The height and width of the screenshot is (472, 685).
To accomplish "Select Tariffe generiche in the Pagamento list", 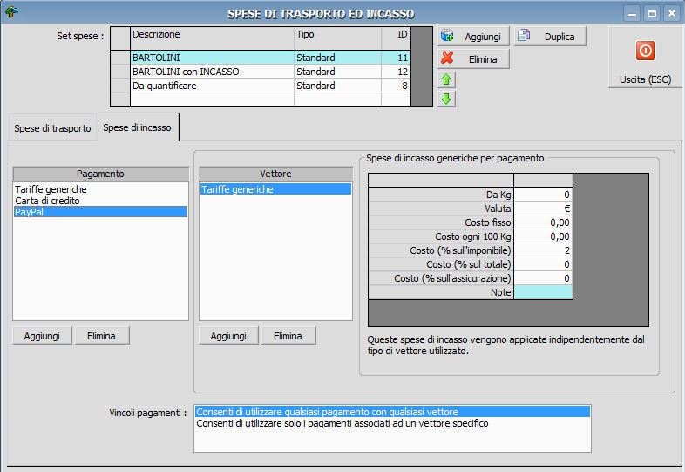I will click(100, 189).
